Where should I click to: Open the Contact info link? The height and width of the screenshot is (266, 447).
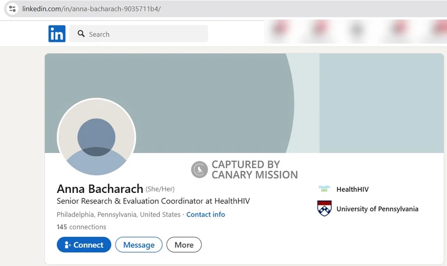(206, 215)
